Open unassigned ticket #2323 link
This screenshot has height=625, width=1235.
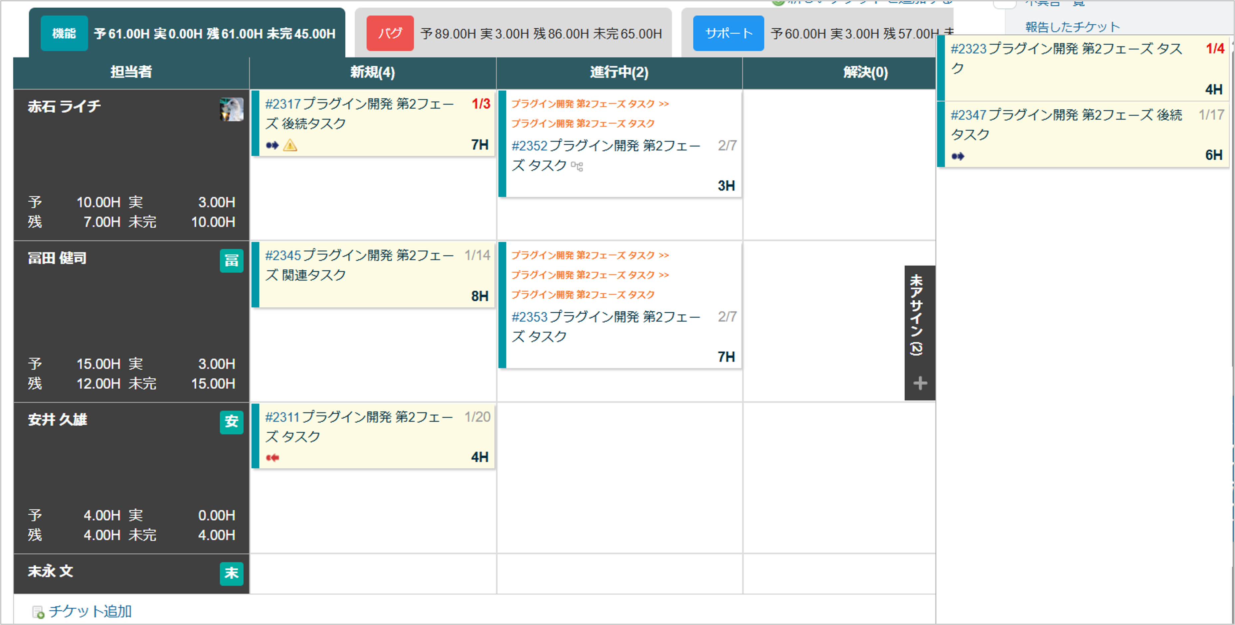(x=969, y=49)
